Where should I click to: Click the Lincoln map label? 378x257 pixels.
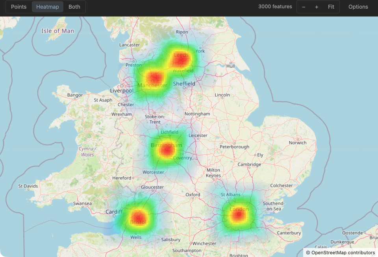pyautogui.click(x=222, y=95)
